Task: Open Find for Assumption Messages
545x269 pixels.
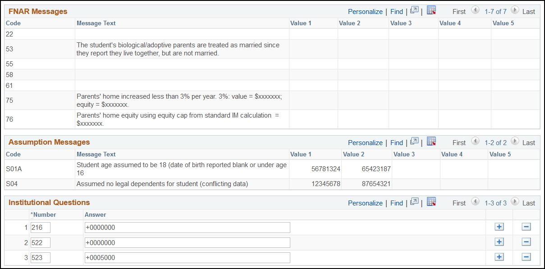Action: click(396, 142)
